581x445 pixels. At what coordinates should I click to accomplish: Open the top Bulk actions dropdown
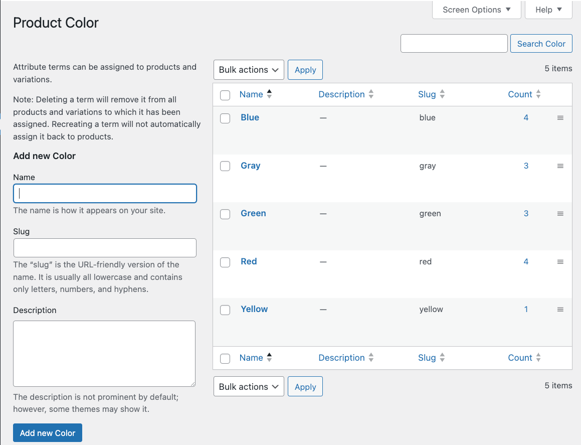[249, 70]
